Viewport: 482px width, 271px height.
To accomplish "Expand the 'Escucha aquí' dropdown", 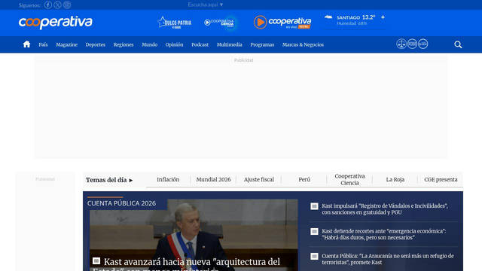I will coord(206,5).
